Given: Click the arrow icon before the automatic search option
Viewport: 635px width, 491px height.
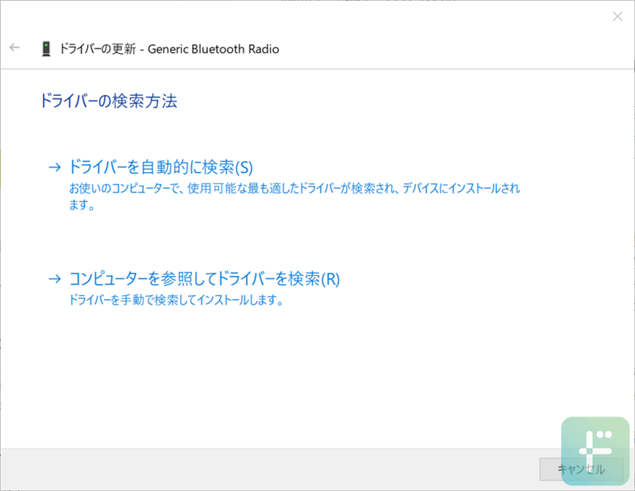Looking at the screenshot, I should click(55, 167).
